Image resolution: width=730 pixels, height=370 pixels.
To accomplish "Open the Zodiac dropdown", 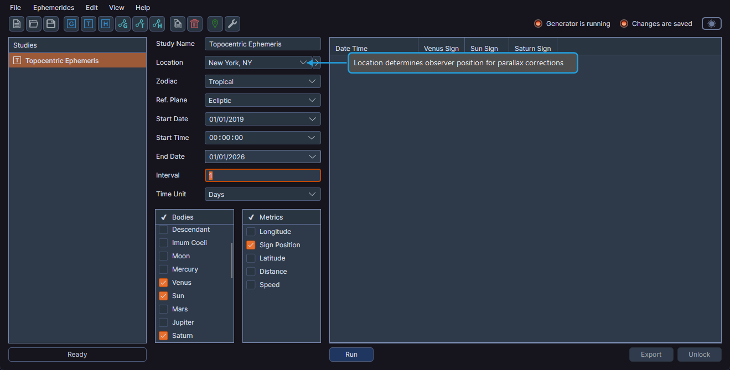I will [262, 81].
